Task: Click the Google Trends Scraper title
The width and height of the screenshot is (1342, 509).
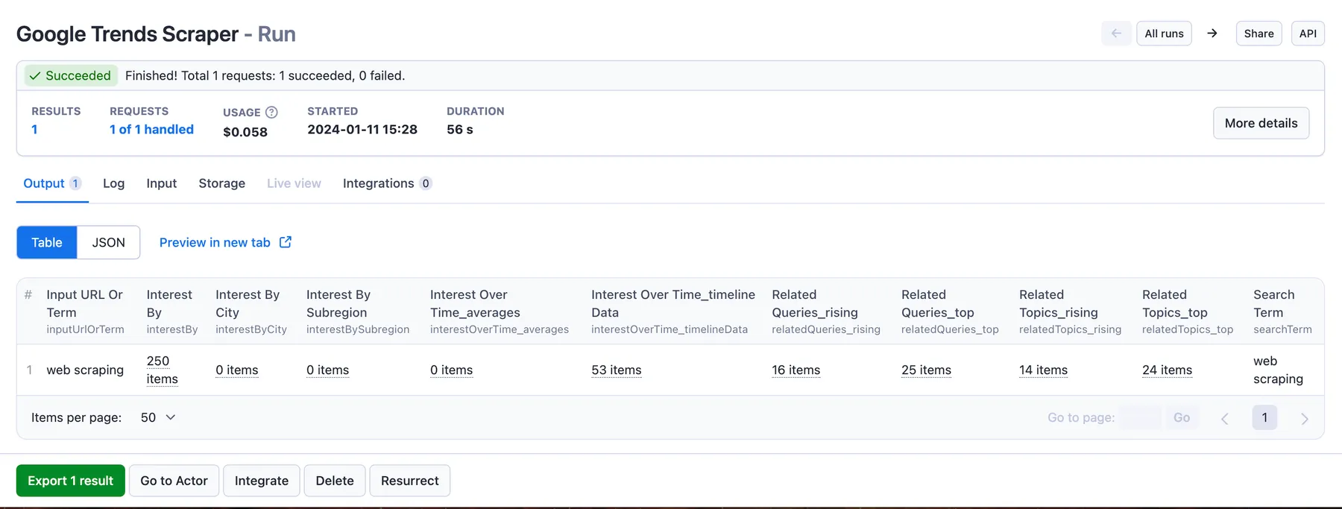Action: tap(127, 34)
